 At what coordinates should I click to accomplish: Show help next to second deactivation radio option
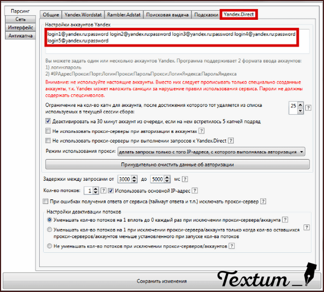307,227
